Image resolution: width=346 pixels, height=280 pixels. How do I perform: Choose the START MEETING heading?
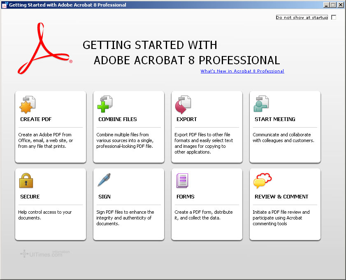pyautogui.click(x=275, y=119)
